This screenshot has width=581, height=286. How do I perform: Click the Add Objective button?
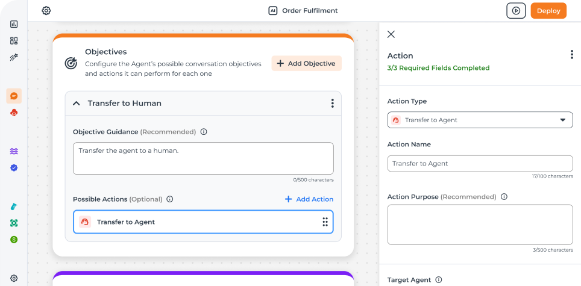(306, 63)
